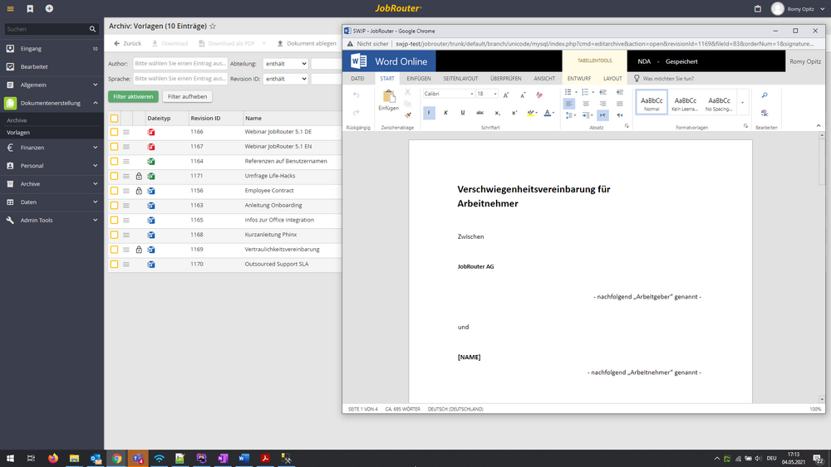Switch to the EINFÜGEN ribbon tab

pos(419,78)
